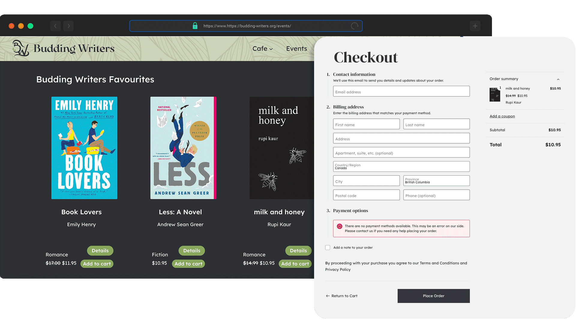Open the Cafe dropdown menu
Viewport: 576px width, 324px height.
[262, 49]
